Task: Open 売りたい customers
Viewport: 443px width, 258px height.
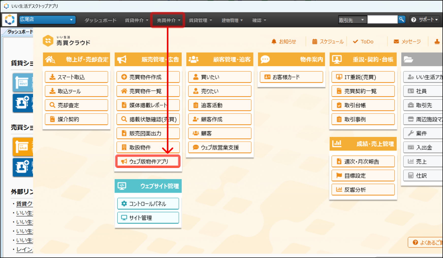Action: (220, 91)
